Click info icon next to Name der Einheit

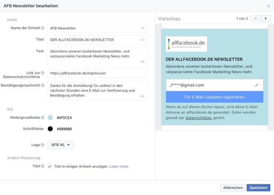click(43, 28)
